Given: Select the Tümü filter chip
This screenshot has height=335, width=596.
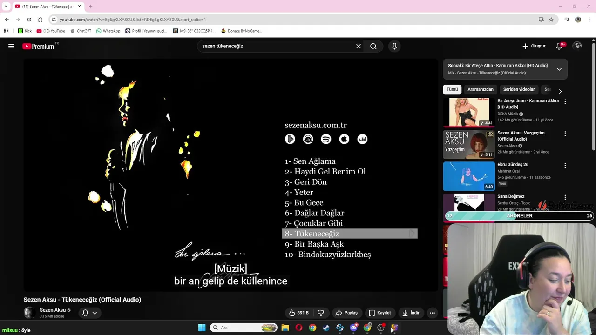Looking at the screenshot, I should point(452,89).
